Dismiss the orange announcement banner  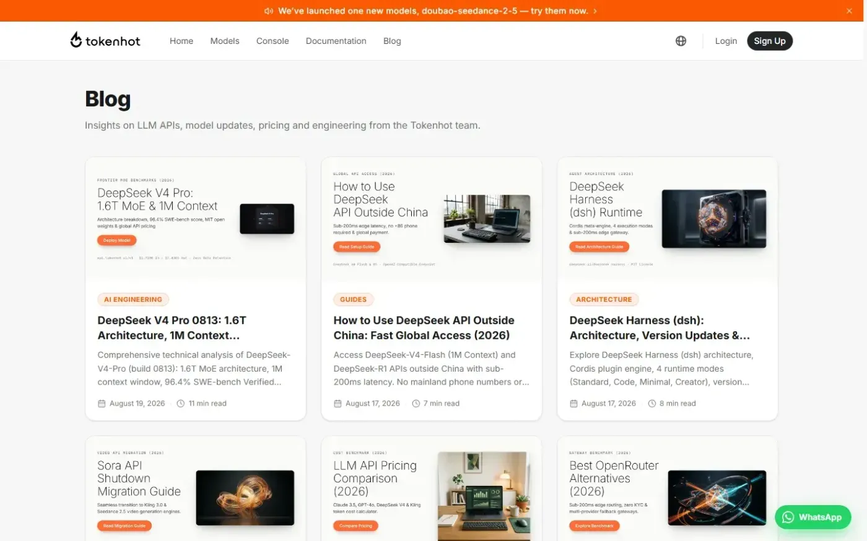(x=849, y=11)
